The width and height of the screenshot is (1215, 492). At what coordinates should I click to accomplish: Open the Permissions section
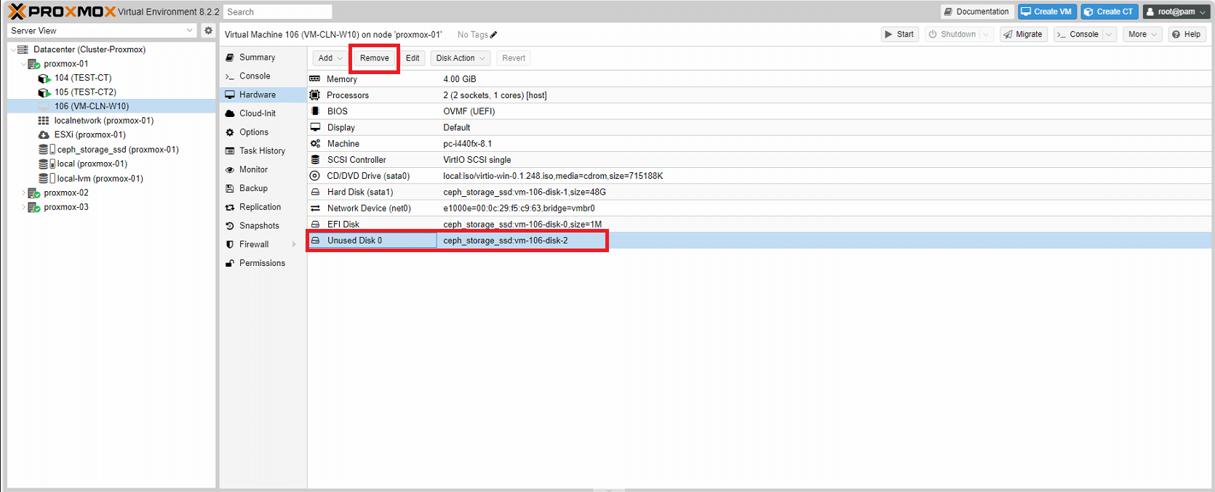point(263,263)
